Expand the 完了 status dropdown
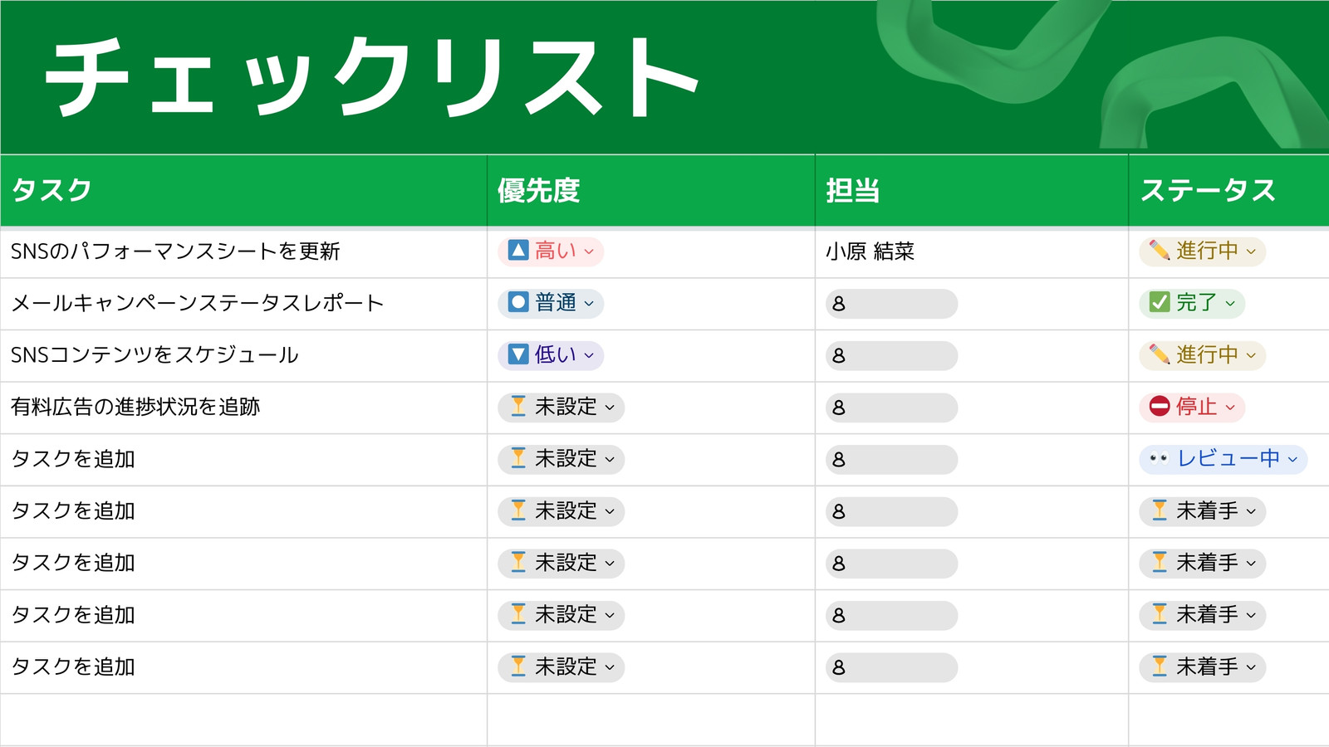The height and width of the screenshot is (747, 1329). tap(1230, 304)
